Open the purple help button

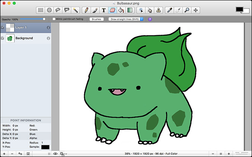tap(150, 19)
